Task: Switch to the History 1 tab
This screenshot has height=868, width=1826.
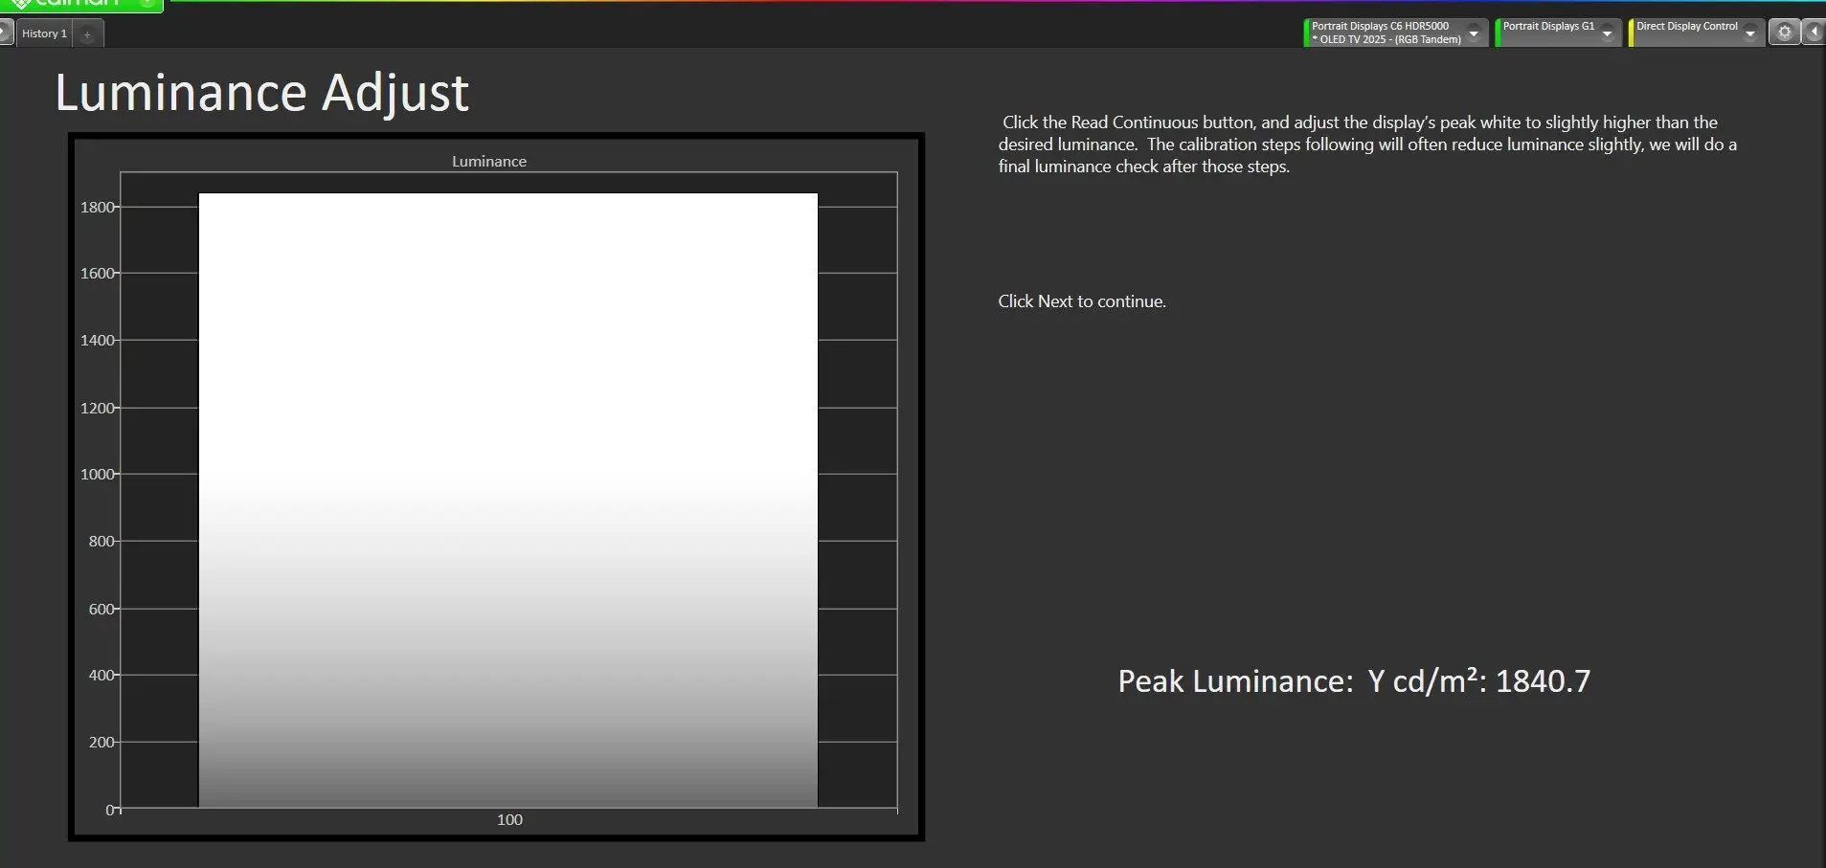Action: (x=44, y=33)
